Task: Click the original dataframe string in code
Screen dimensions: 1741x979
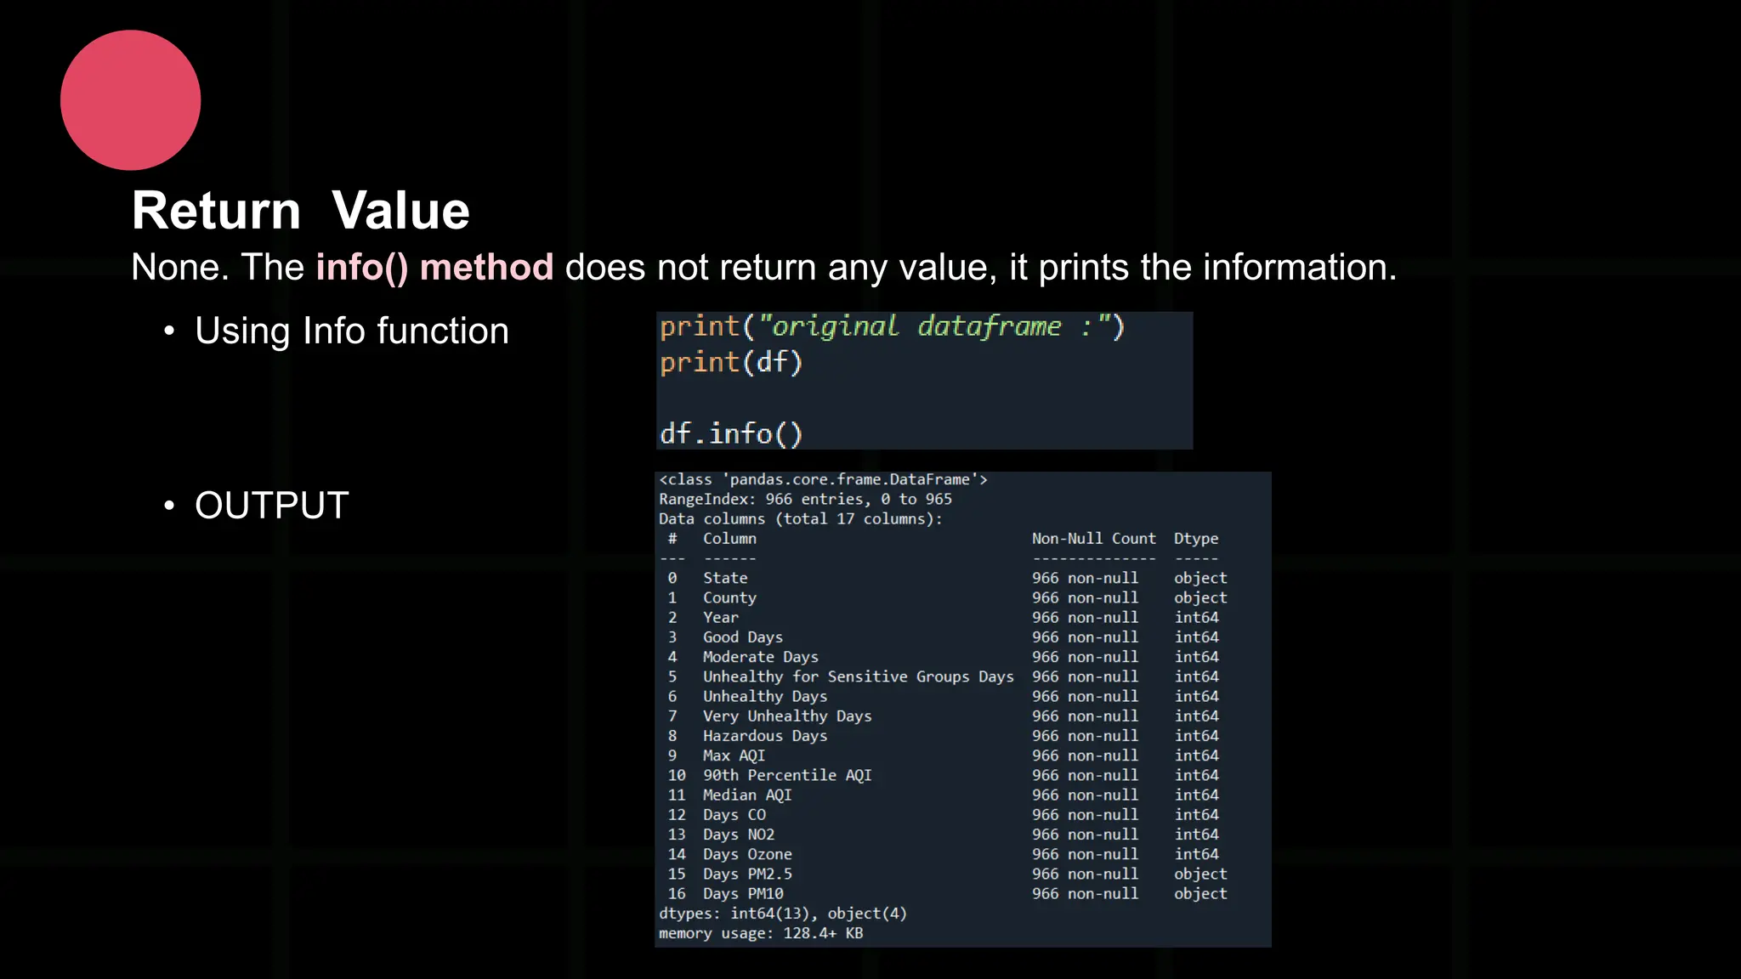Action: pos(934,327)
